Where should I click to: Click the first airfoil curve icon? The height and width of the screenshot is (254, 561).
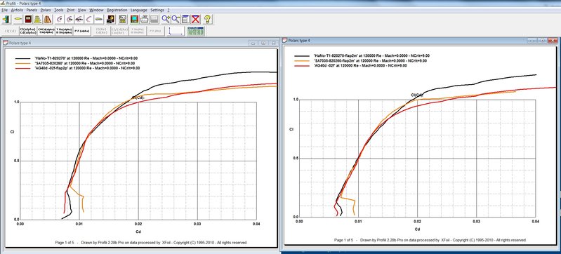(60, 19)
